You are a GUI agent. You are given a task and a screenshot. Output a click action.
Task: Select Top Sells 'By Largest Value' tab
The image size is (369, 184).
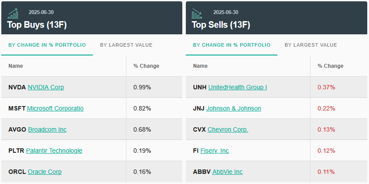coord(310,45)
